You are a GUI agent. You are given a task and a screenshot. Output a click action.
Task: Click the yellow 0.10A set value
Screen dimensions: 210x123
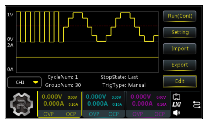coord(73,104)
